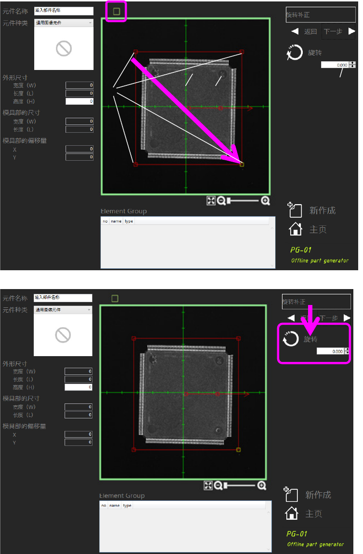
Task: Click the right arrow after 下一步 in the lower window
Action: 347,318
